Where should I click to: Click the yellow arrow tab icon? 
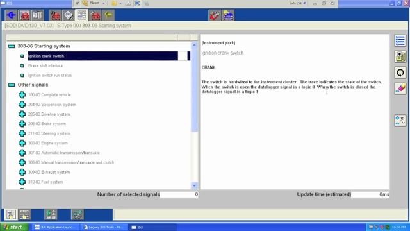coord(108,15)
